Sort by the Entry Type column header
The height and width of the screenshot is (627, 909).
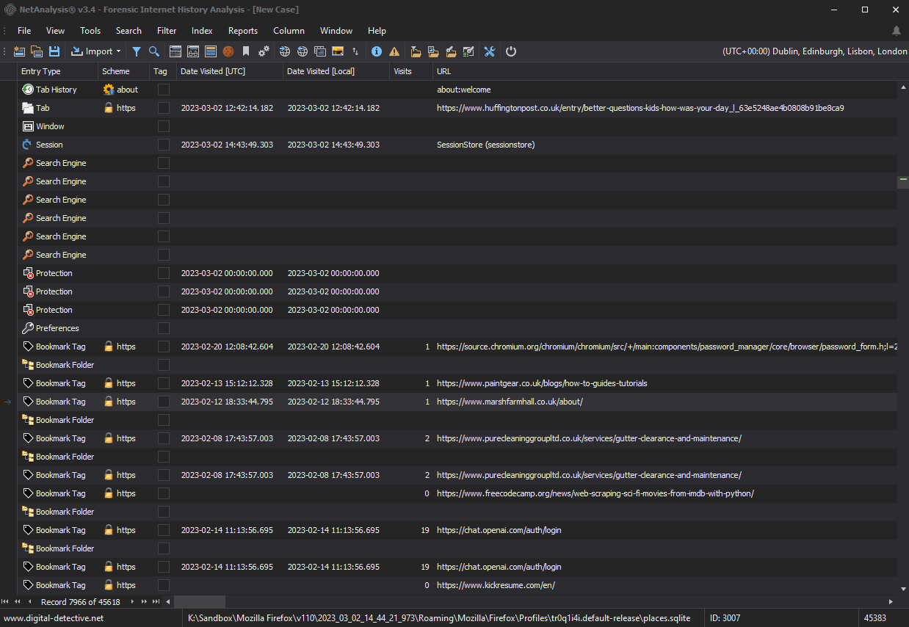tap(58, 71)
